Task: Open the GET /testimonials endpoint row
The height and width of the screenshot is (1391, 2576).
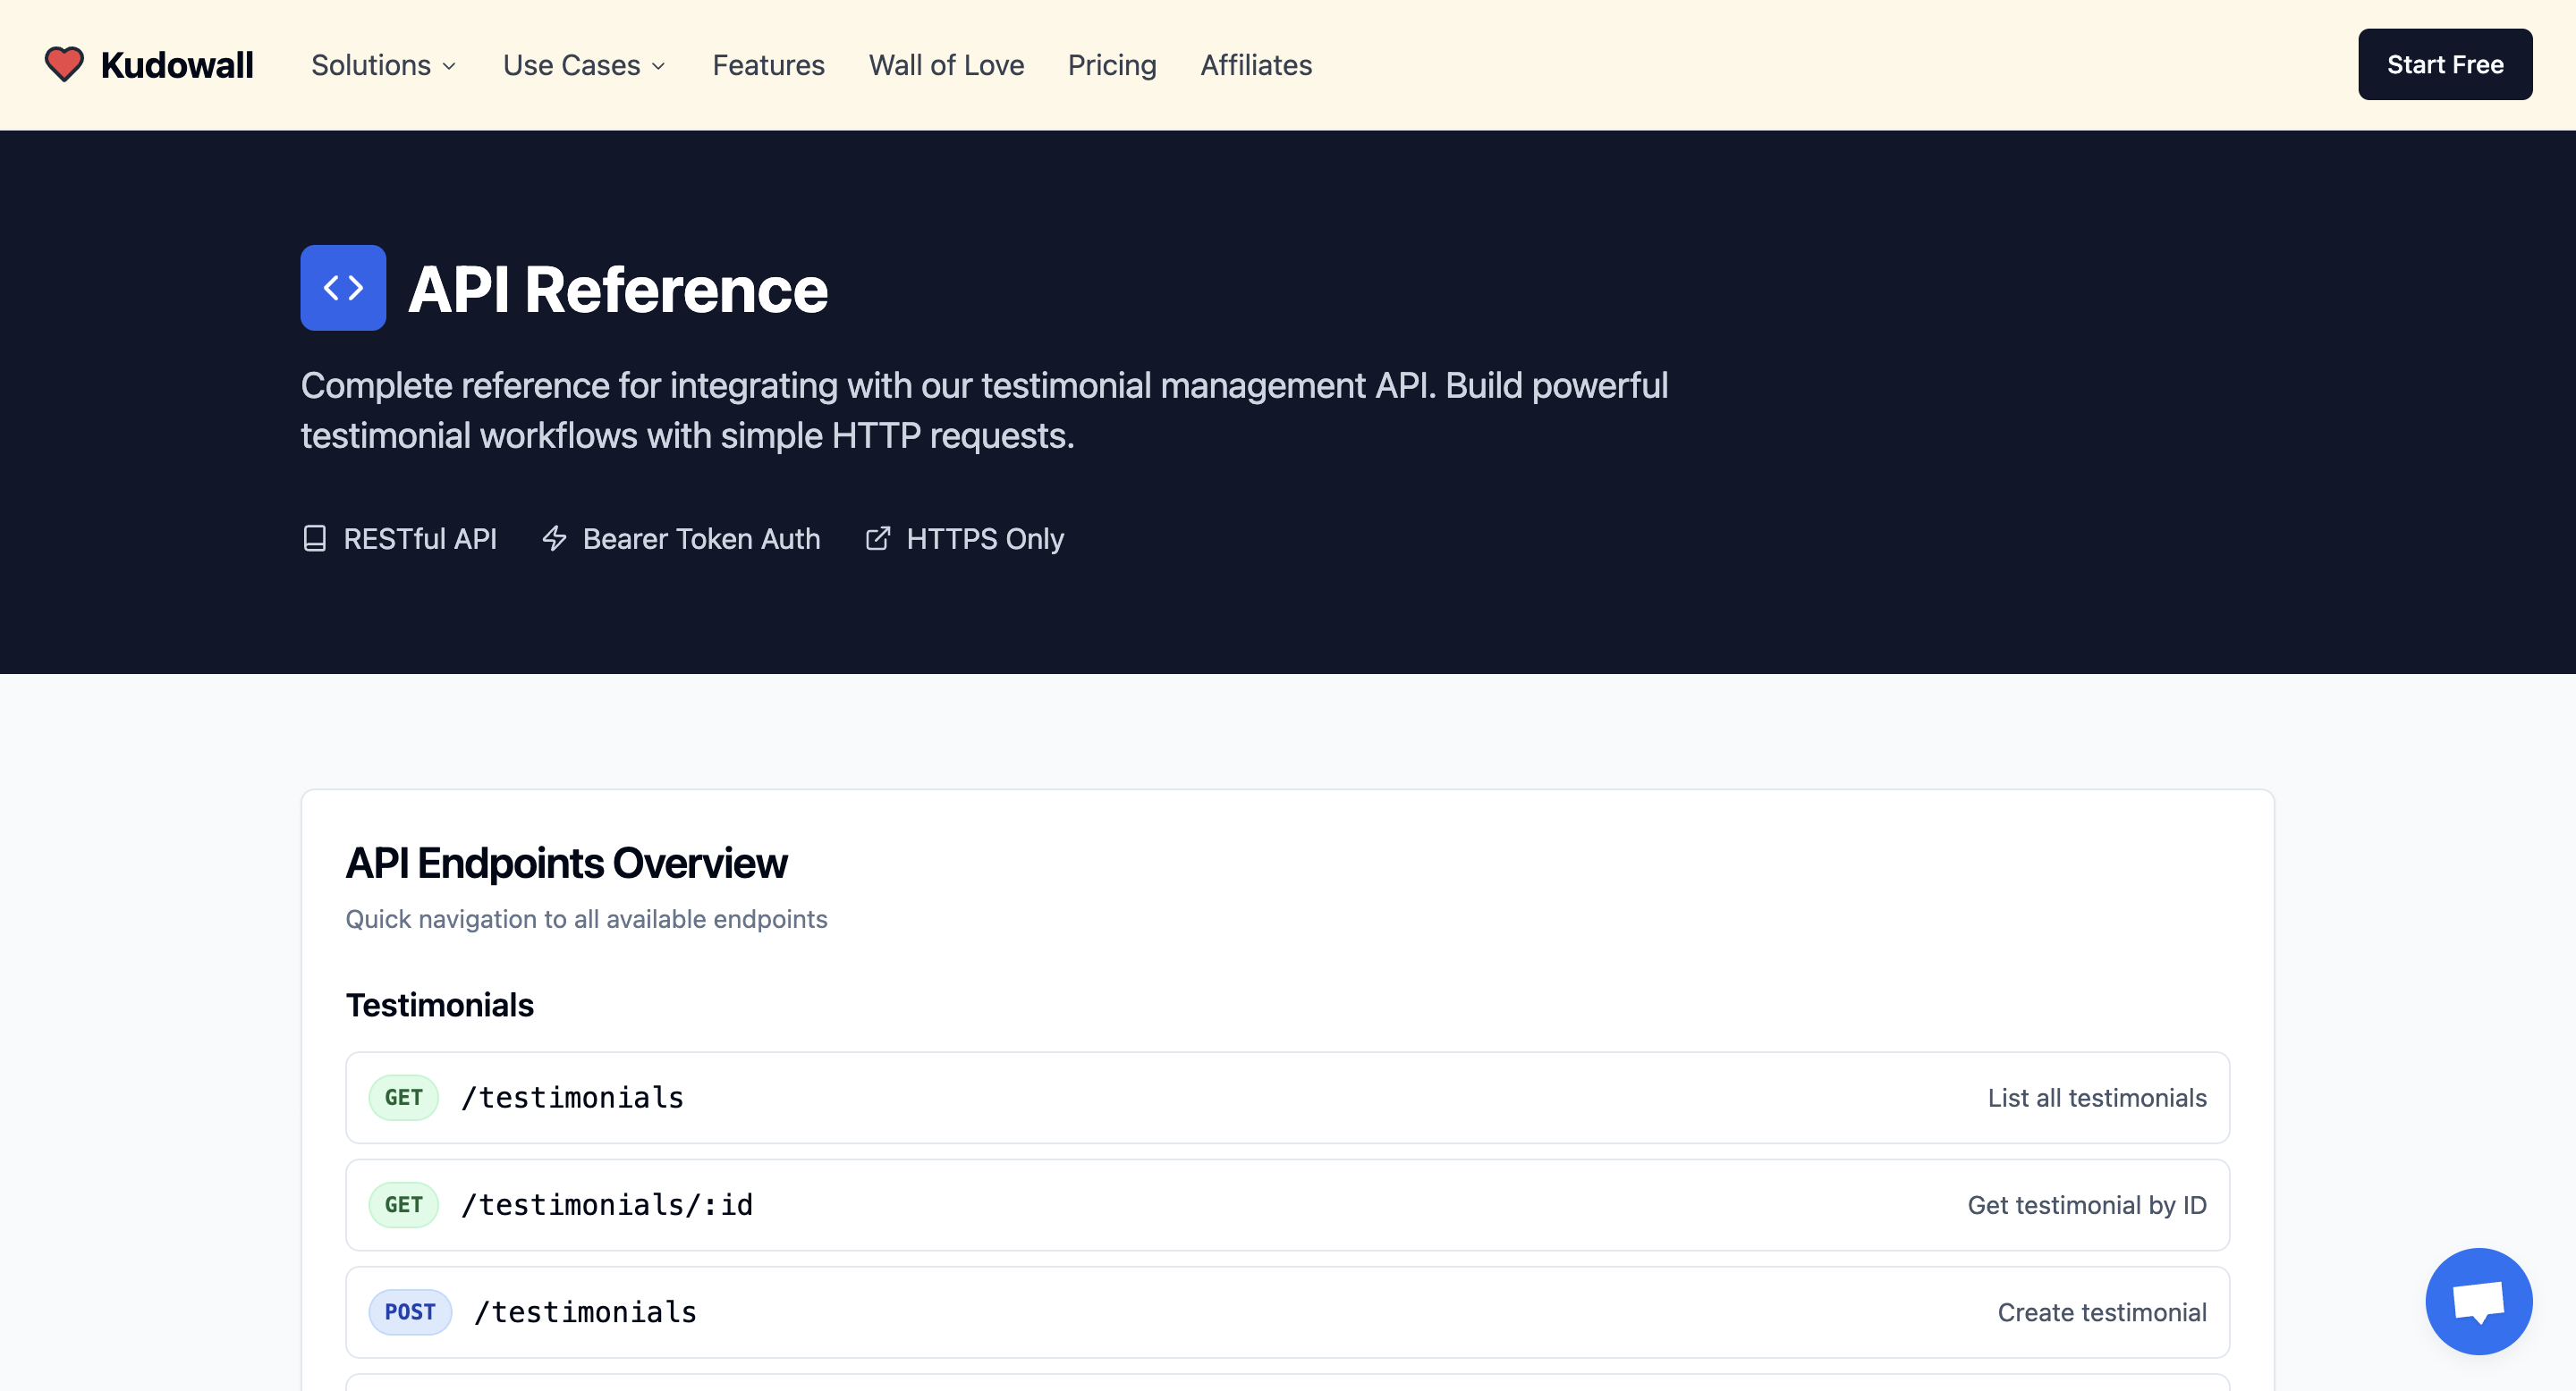Action: coord(1287,1098)
